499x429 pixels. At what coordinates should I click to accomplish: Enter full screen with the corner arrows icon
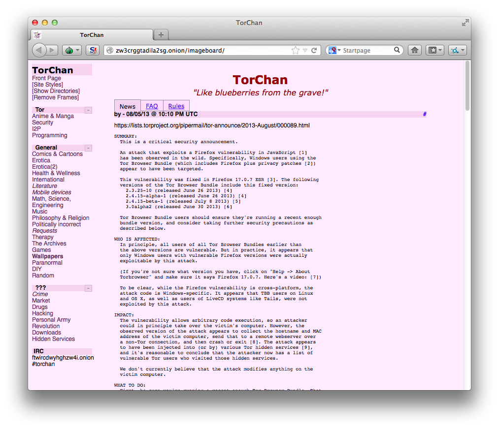[x=466, y=23]
